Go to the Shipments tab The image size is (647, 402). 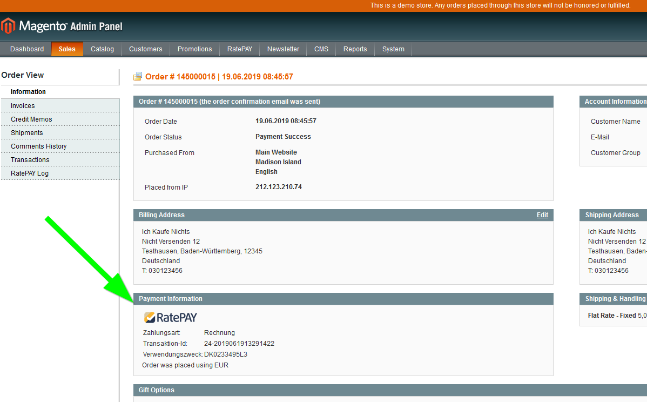point(26,133)
